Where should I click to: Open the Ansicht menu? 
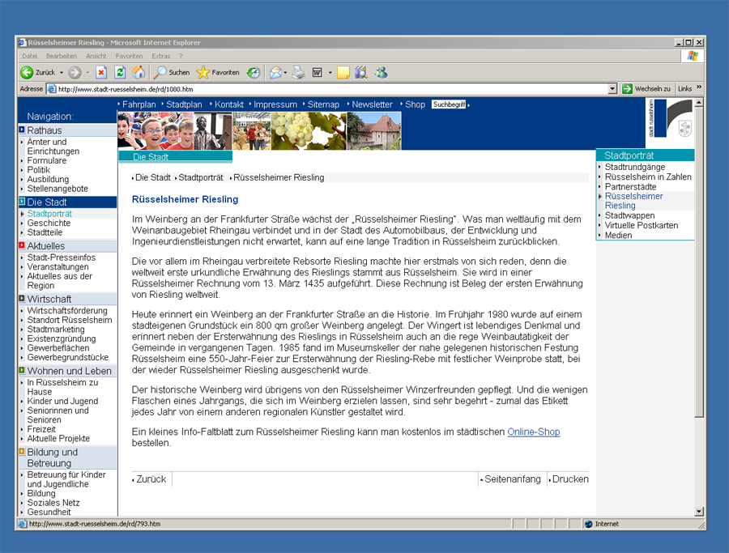pos(96,56)
